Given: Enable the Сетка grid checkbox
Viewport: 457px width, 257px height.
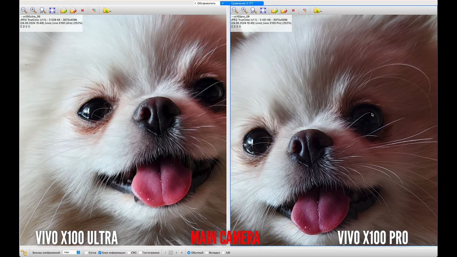Looking at the screenshot, I should tap(87, 253).
